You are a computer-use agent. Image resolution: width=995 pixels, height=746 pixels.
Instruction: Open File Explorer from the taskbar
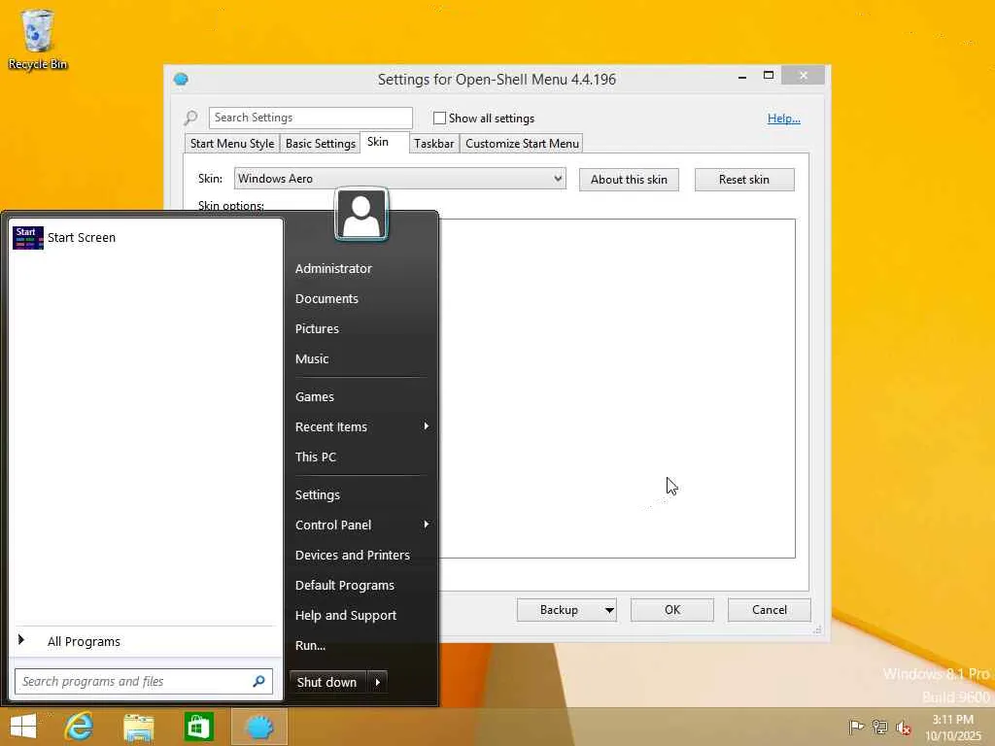(x=138, y=727)
